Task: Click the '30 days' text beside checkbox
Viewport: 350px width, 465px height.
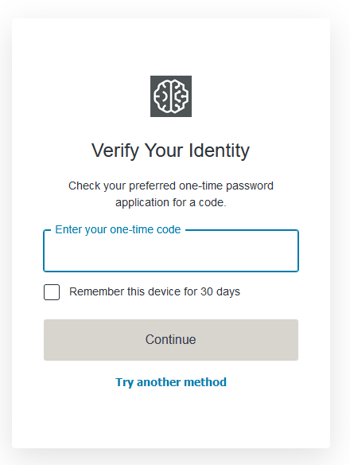Action: pos(220,291)
